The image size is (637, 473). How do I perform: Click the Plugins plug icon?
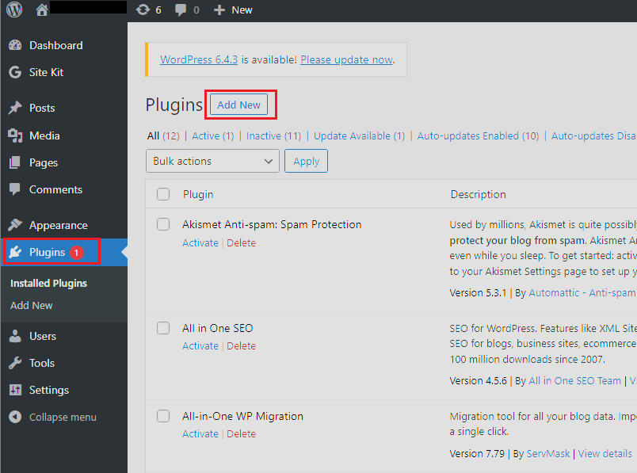15,252
